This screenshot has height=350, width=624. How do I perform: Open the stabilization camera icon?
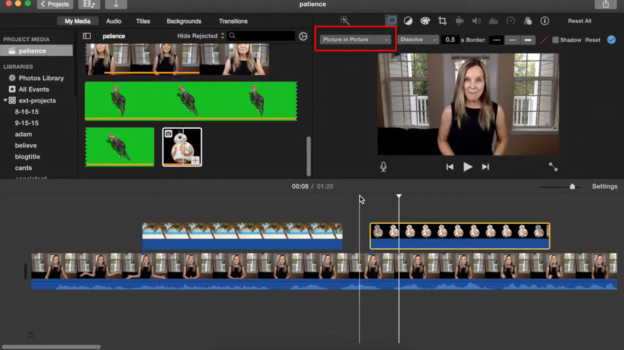point(459,21)
